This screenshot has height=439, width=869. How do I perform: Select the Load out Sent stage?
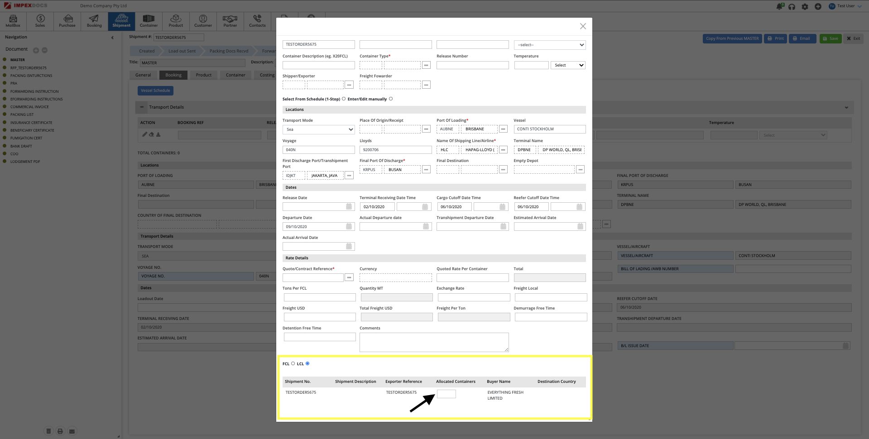coord(182,51)
